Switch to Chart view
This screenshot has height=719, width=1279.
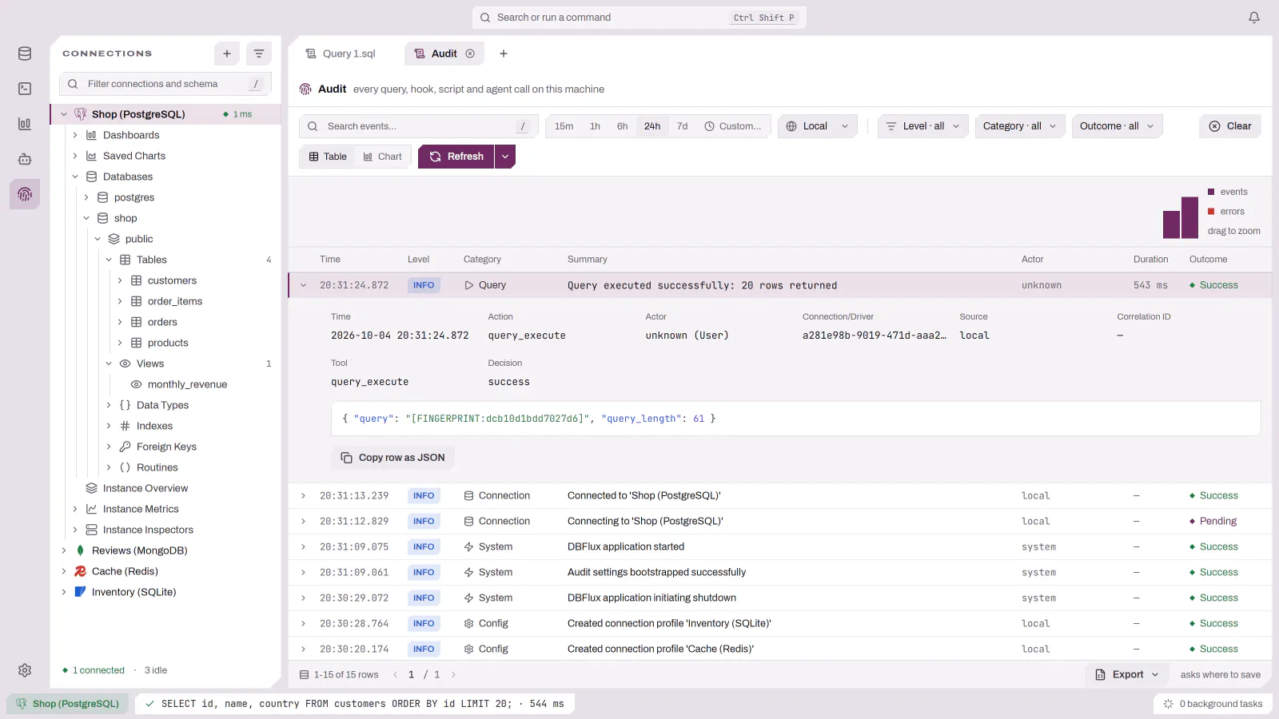click(382, 157)
